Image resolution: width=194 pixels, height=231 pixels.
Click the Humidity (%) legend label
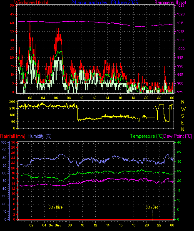pyautogui.click(x=40, y=136)
